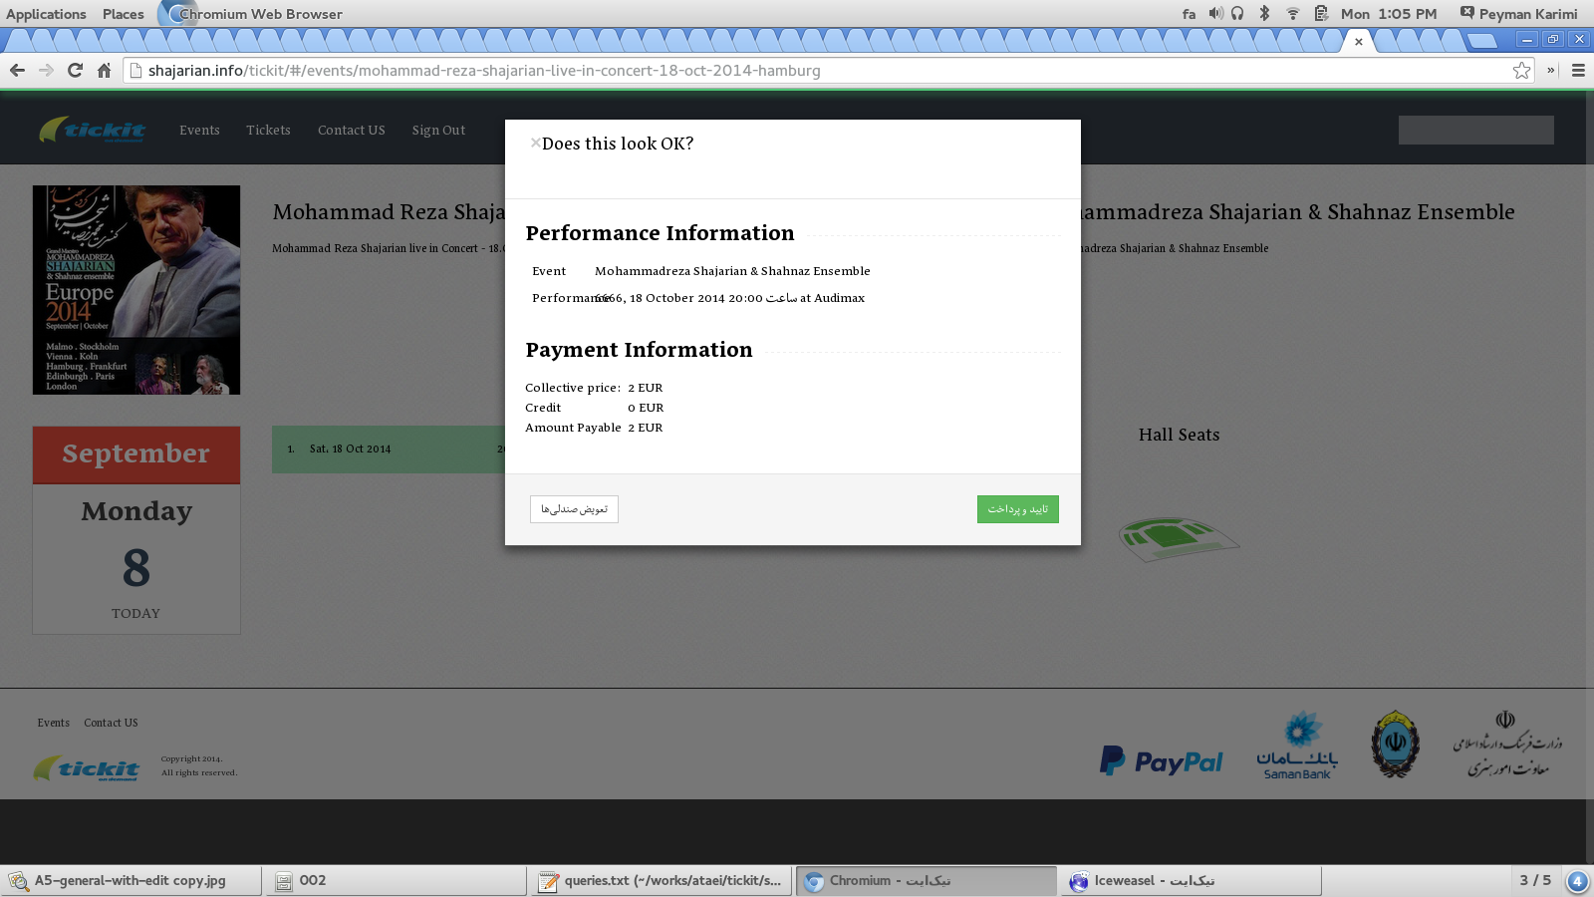1594x897 pixels.
Task: Bookmark this page with the star icon
Action: point(1521,70)
